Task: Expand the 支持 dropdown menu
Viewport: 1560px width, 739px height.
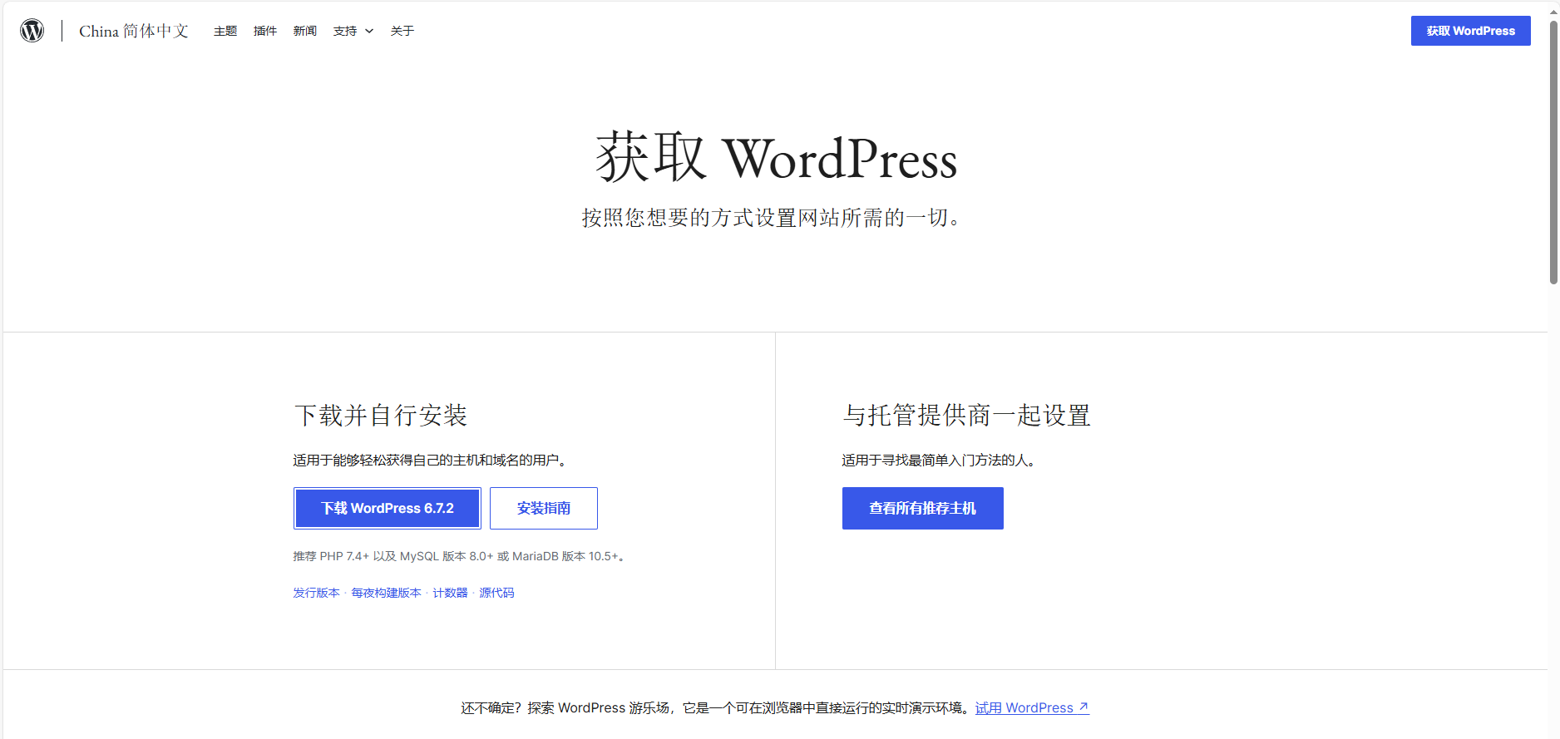Action: click(x=353, y=31)
